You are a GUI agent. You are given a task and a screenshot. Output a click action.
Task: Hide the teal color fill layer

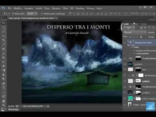tap(125, 98)
